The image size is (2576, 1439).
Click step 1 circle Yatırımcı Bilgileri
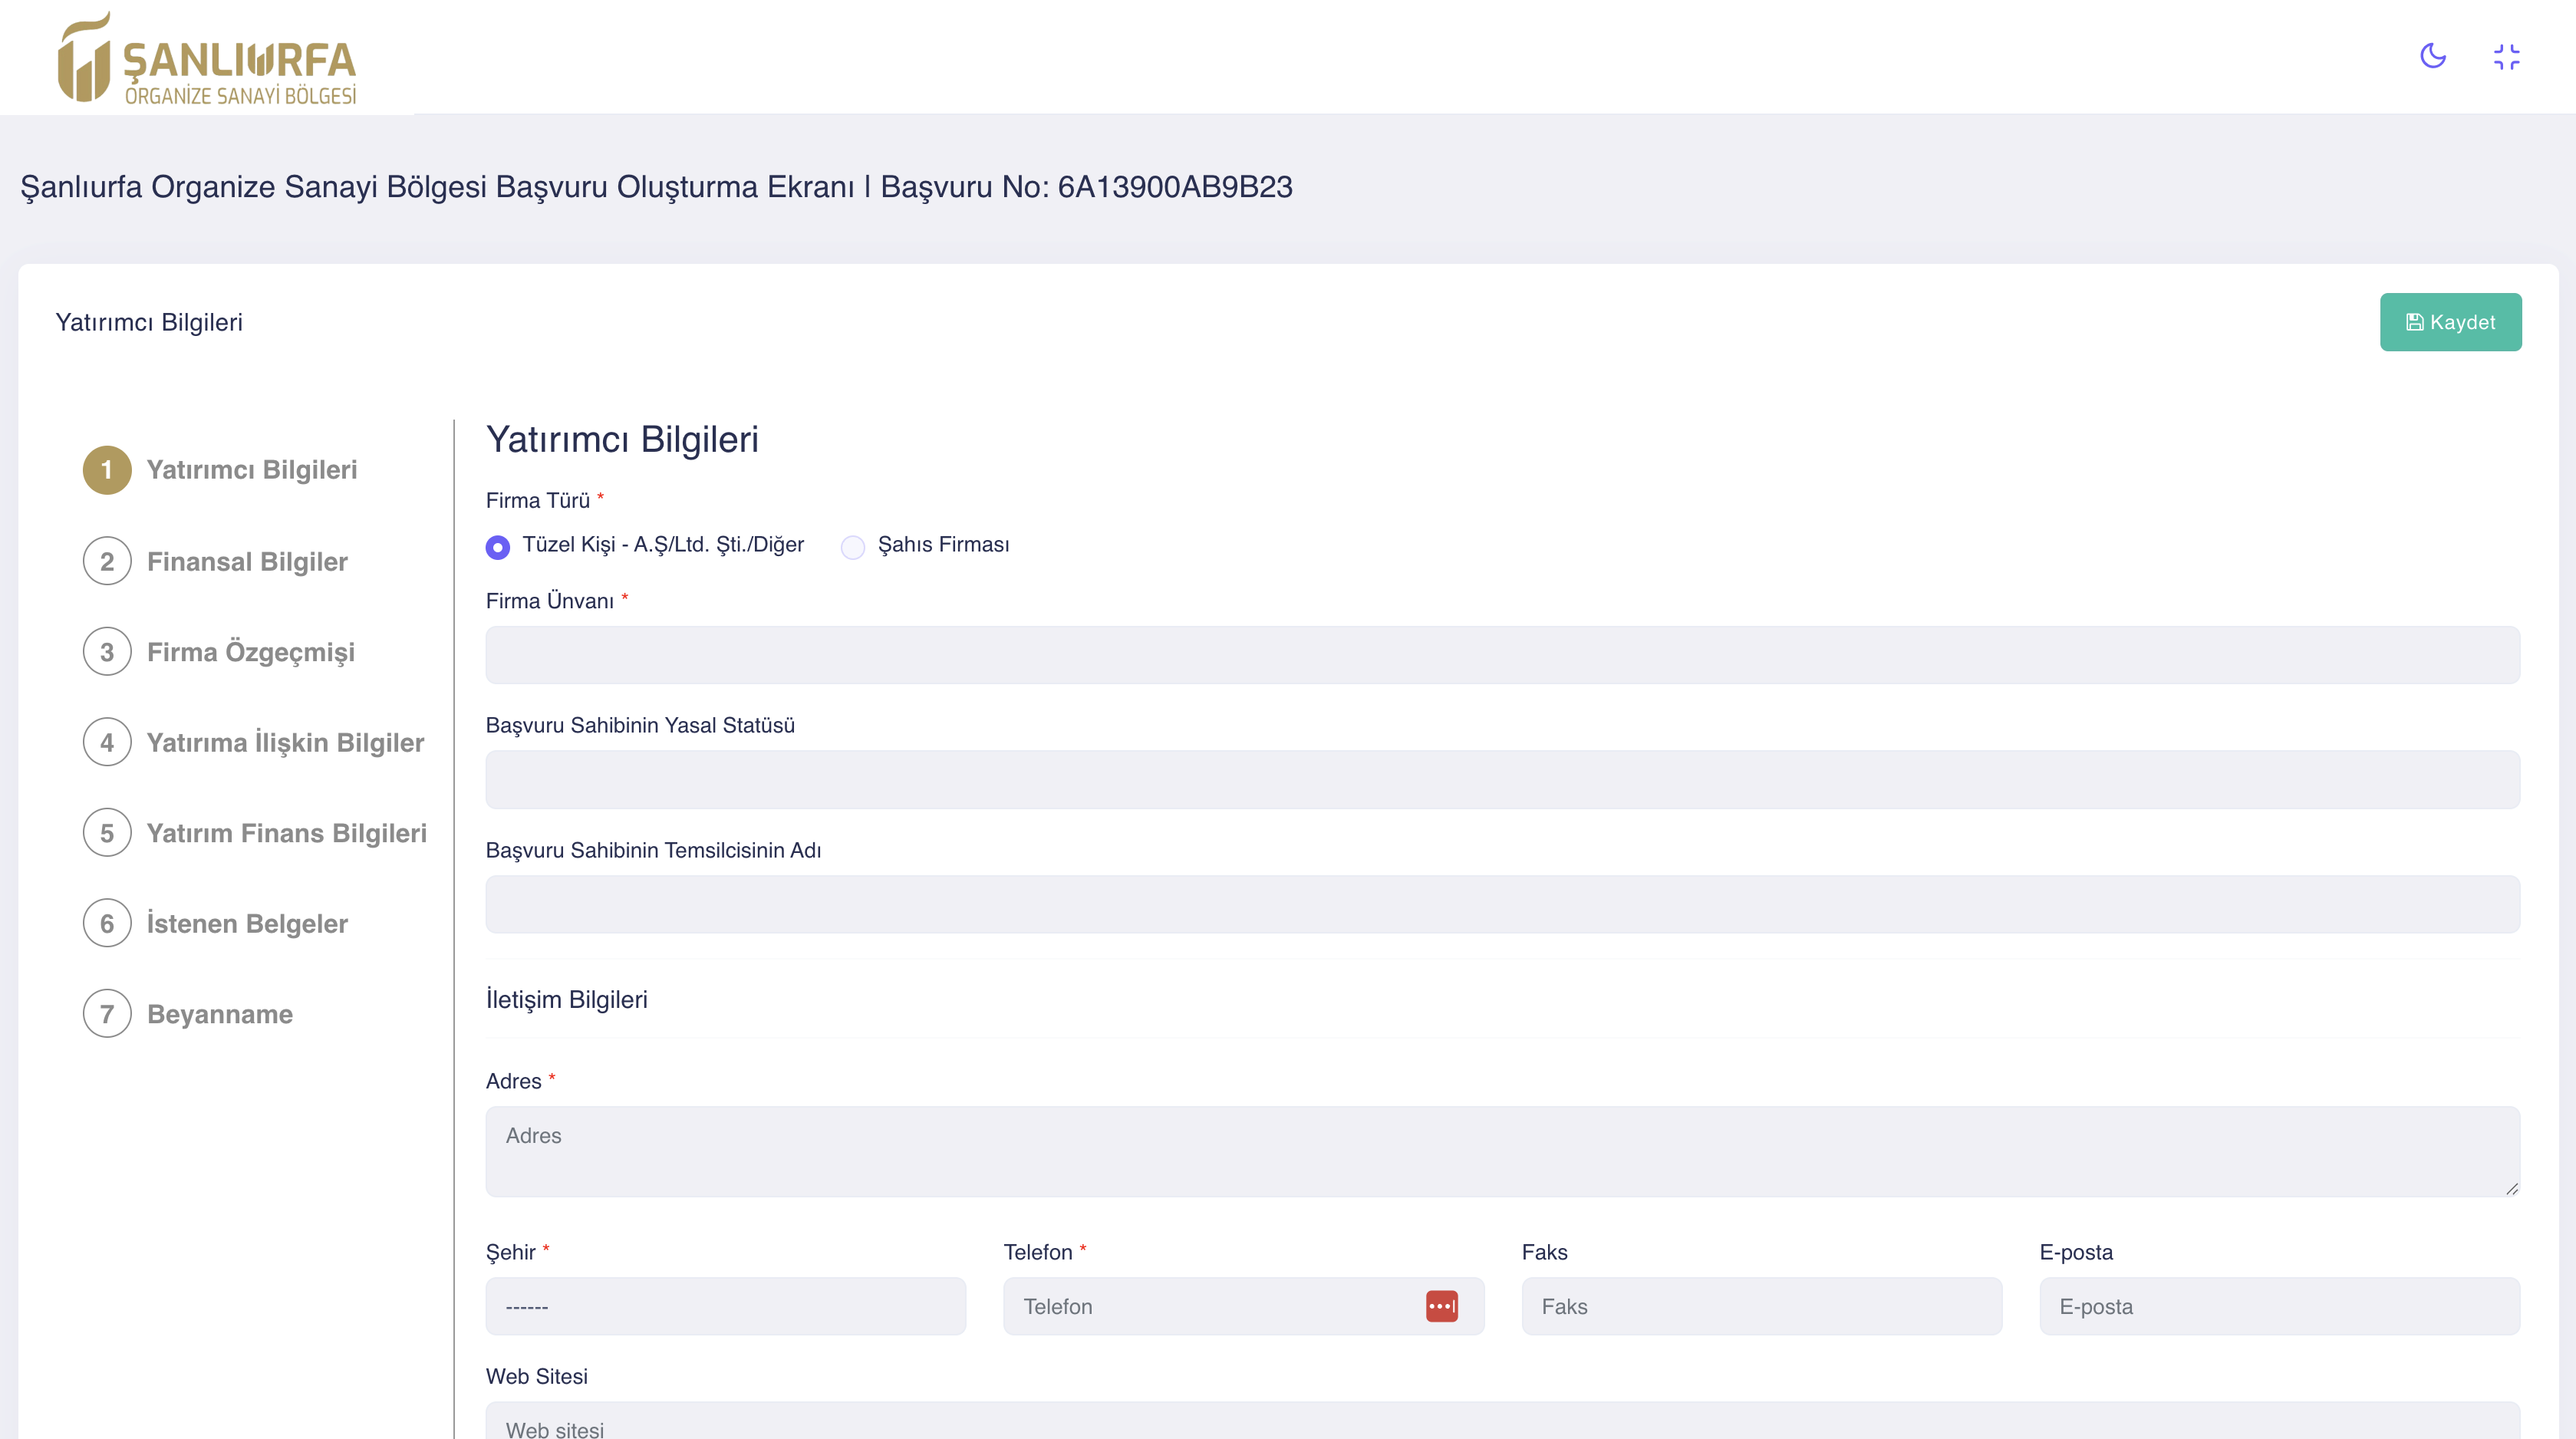click(x=107, y=470)
